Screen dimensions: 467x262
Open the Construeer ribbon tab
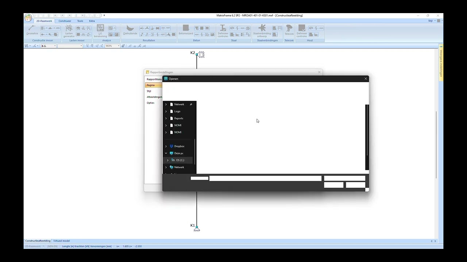point(65,21)
